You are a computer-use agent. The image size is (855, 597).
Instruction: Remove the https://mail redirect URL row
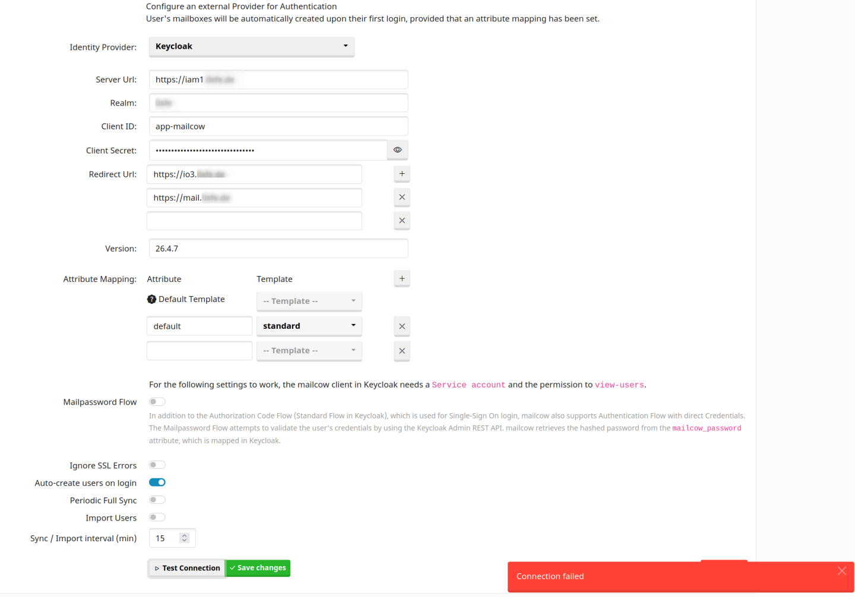pos(402,197)
